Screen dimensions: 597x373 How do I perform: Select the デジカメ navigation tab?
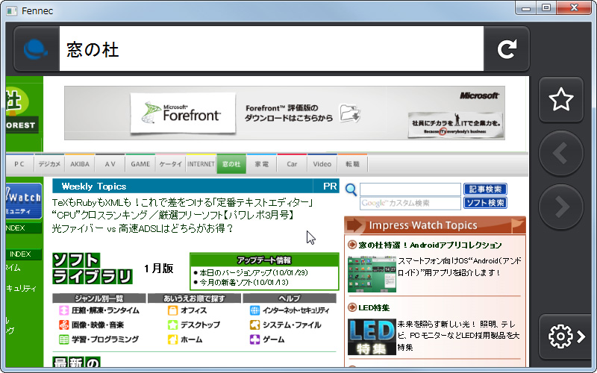[49, 164]
